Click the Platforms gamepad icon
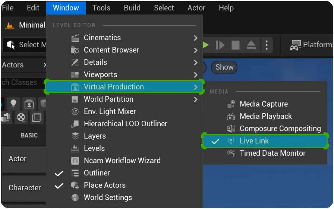 tap(295, 45)
